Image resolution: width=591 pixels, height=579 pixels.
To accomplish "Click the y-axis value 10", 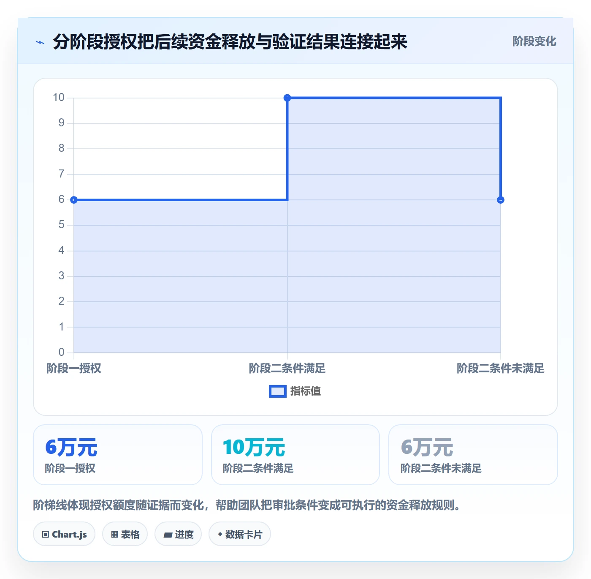I will (59, 98).
